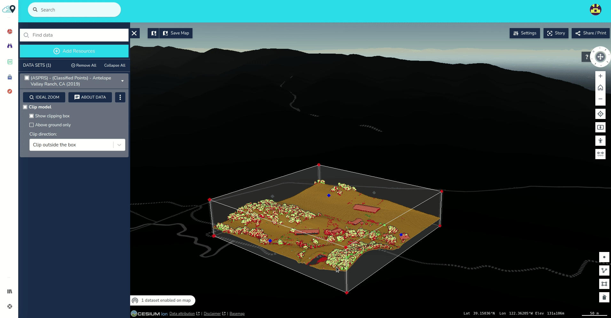Enable Above ground only checkbox
The height and width of the screenshot is (318, 611).
tap(31, 125)
